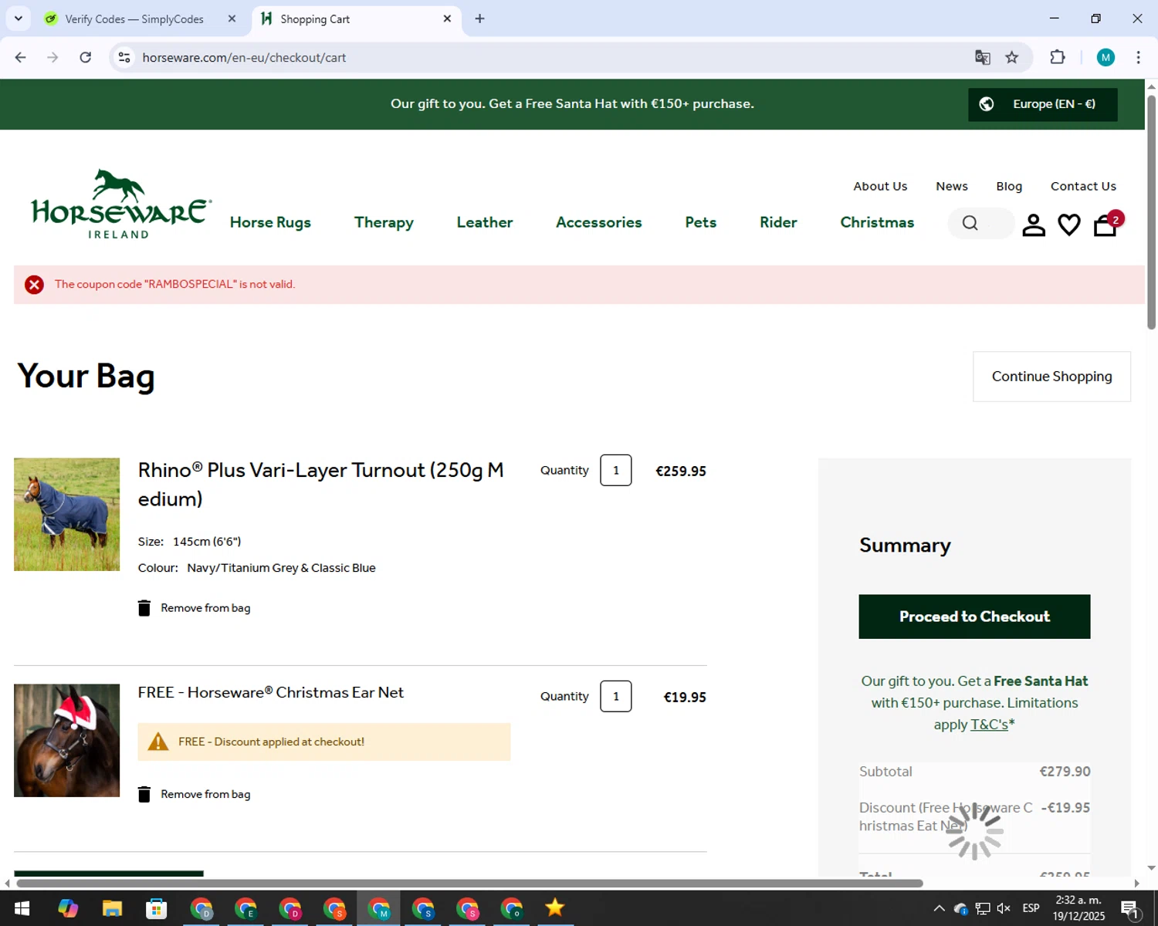This screenshot has height=926, width=1158.
Task: Open Contact Us page
Action: coord(1083,186)
